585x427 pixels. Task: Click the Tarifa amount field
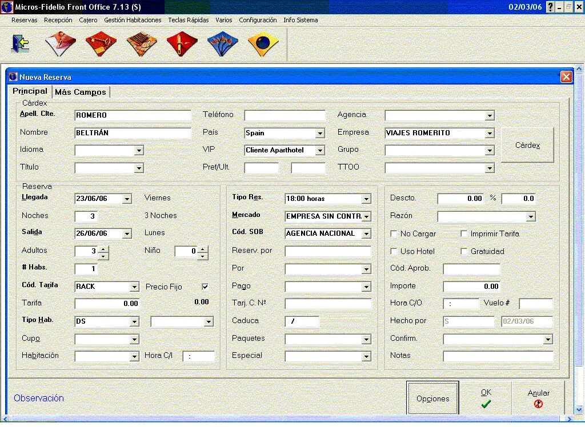click(x=107, y=303)
